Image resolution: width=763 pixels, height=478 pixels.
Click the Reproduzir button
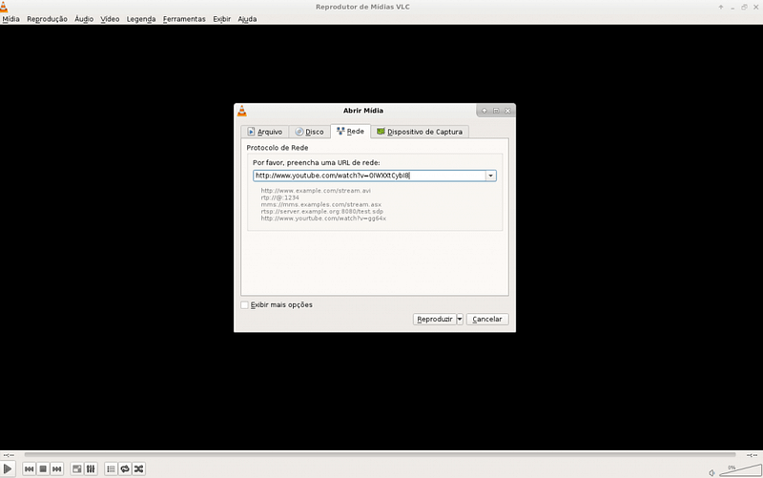coord(435,320)
